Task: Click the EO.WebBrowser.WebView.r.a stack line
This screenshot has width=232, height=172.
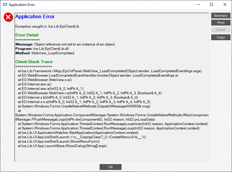Action: pos(90,93)
